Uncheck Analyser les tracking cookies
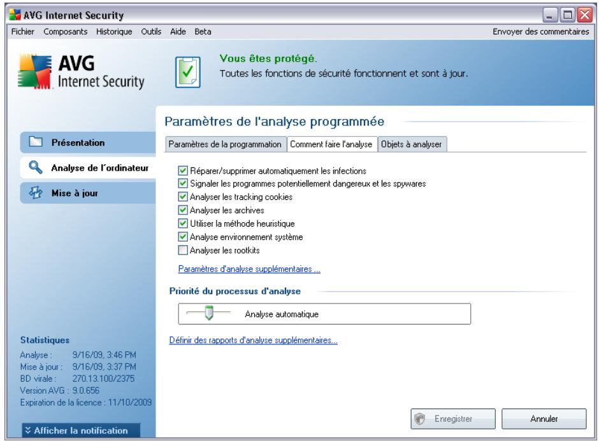The width and height of the screenshot is (599, 441). (183, 197)
